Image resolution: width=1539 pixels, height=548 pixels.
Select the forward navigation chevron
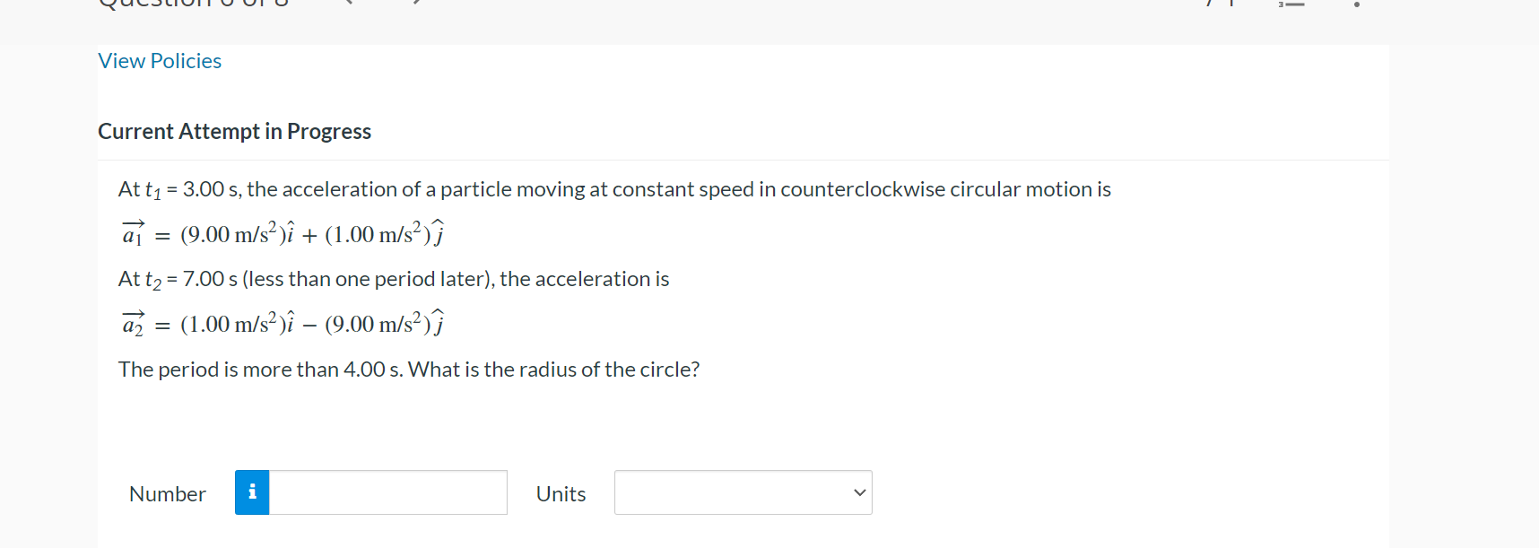point(414,3)
